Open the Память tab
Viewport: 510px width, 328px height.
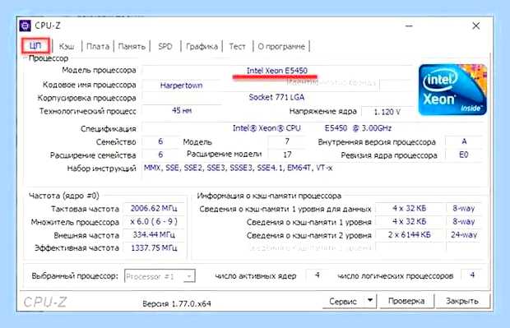point(132,47)
